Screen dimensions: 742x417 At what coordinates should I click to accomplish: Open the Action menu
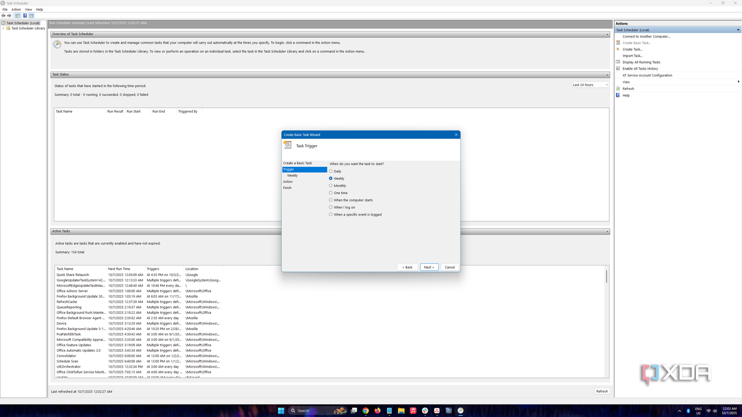click(x=16, y=9)
